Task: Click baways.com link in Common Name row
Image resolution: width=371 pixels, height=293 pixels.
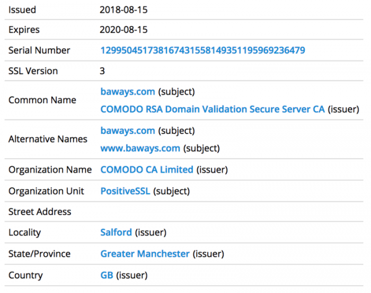Action: pyautogui.click(x=128, y=91)
